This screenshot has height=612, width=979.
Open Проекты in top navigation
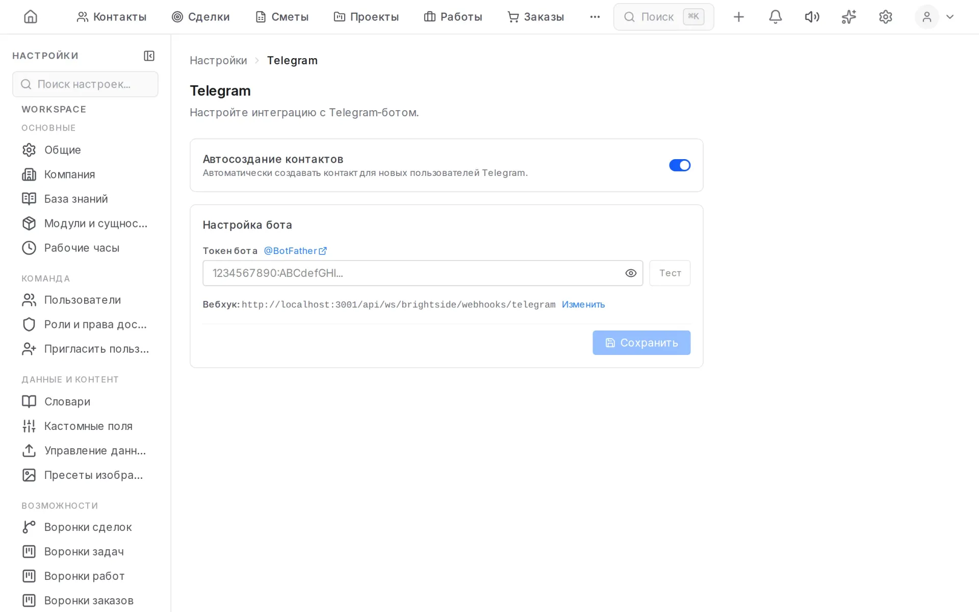366,17
